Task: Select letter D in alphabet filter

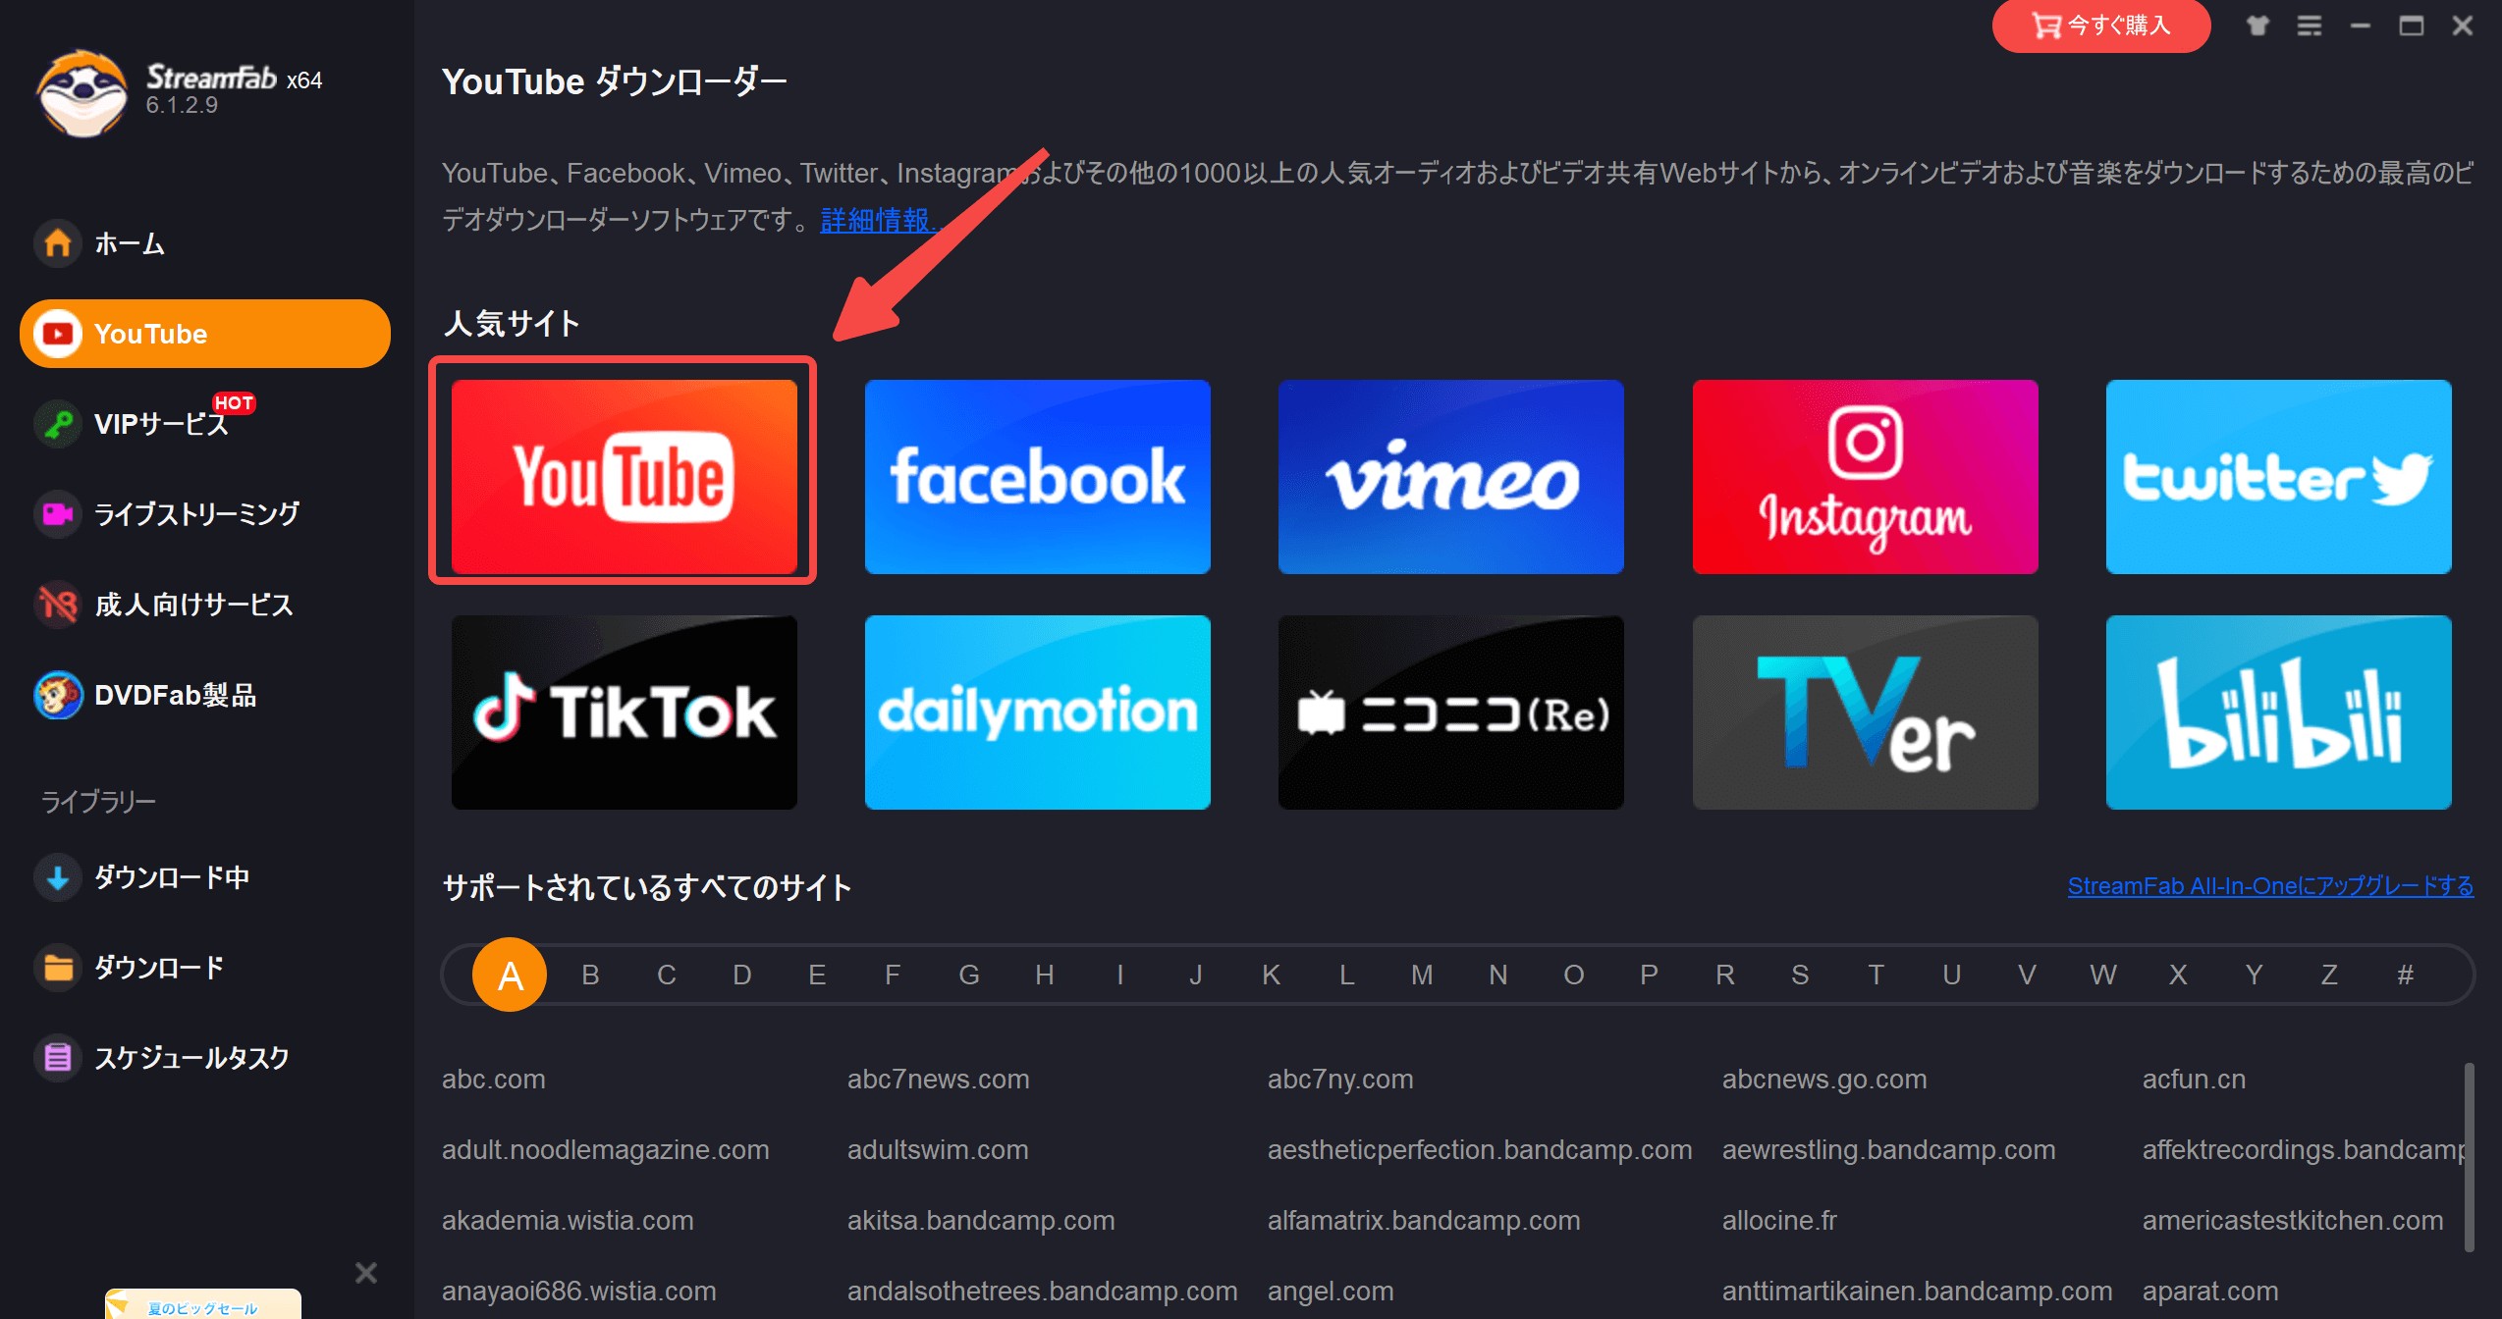Action: [x=742, y=975]
